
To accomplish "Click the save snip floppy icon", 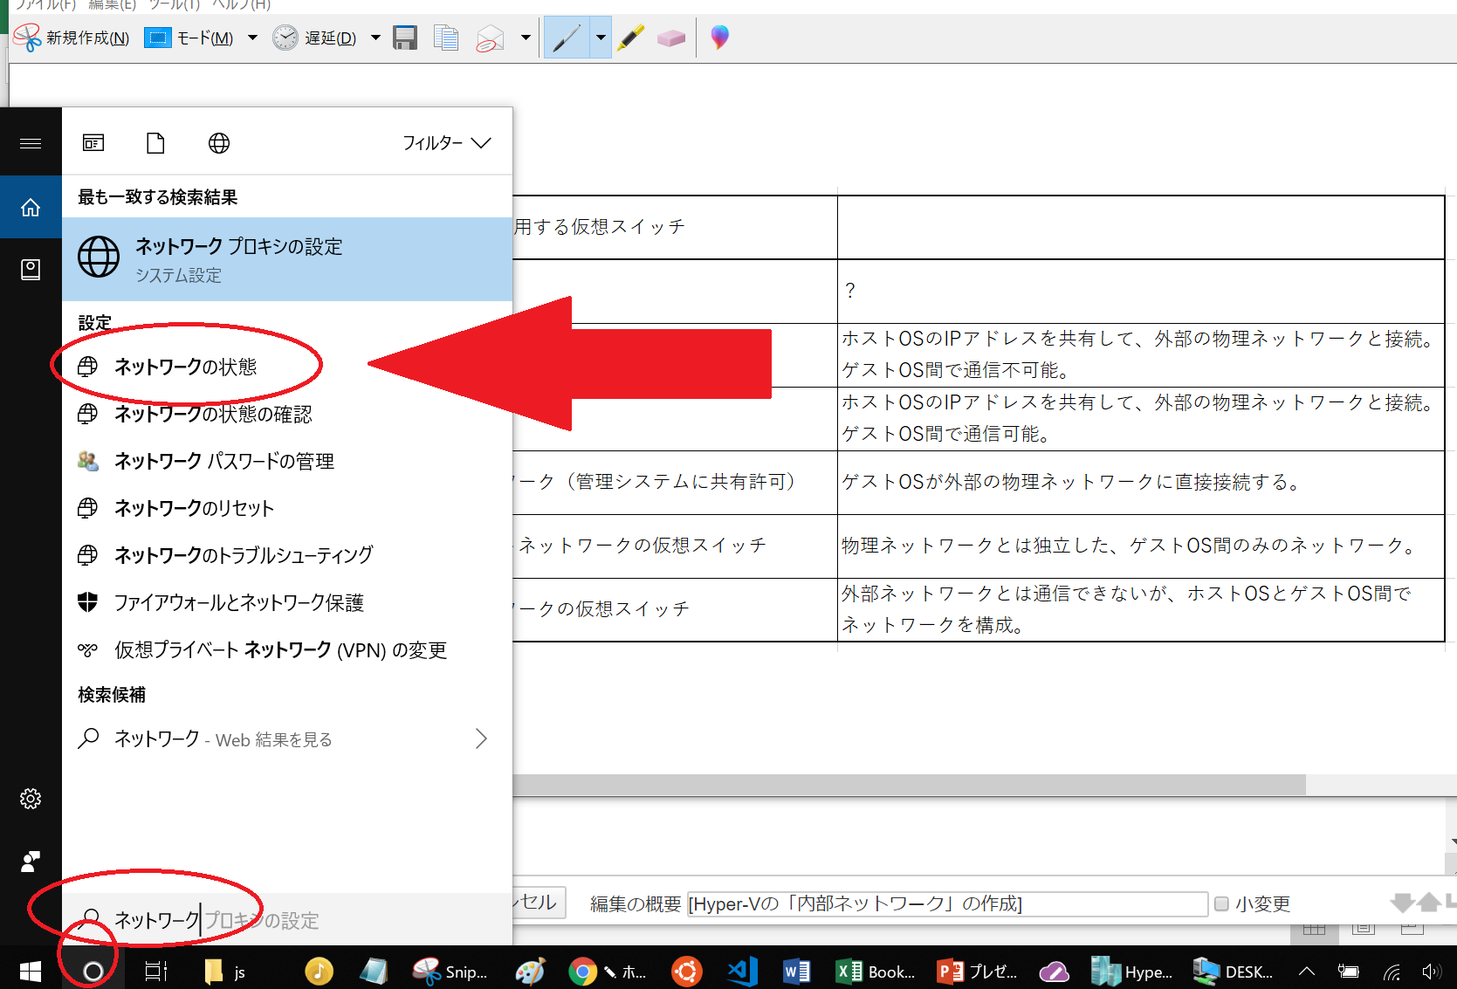I will click(405, 38).
